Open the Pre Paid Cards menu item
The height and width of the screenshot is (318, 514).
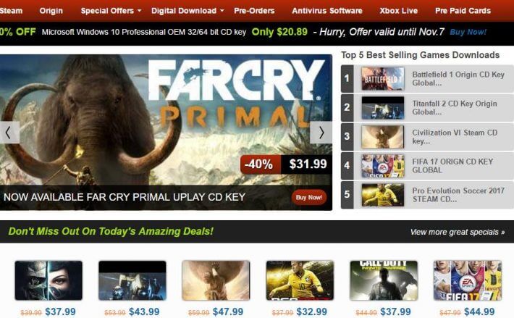coord(463,11)
